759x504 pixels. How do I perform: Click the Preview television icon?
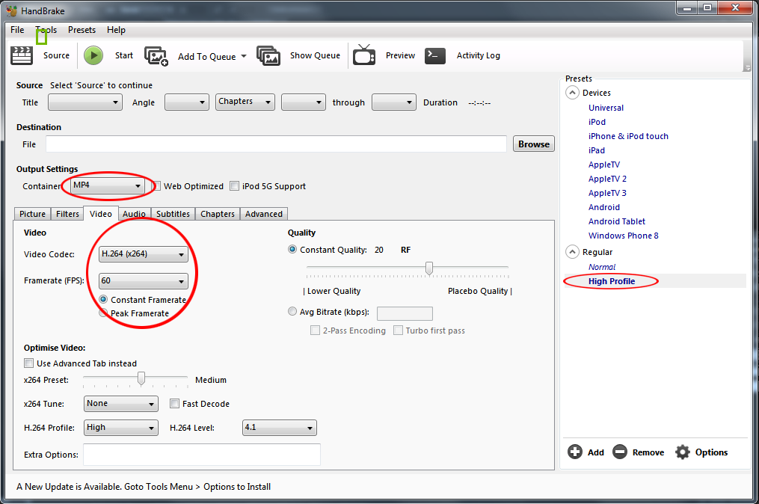tap(364, 55)
